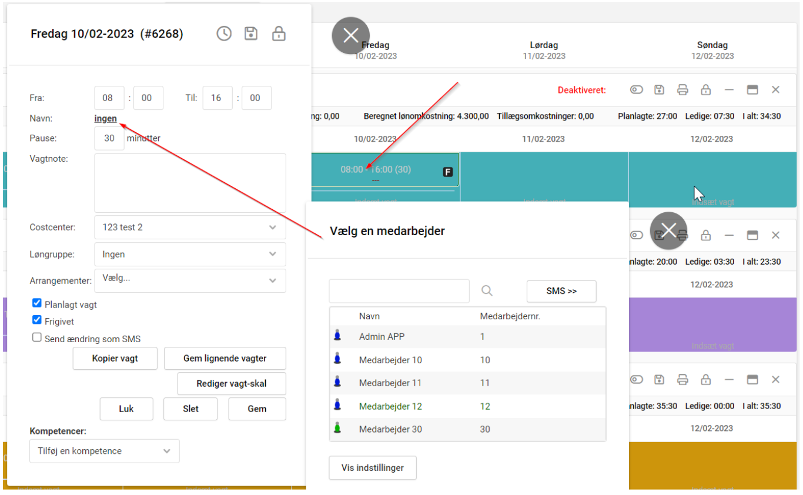Click the 'ingen' name link
Screen dimensions: 803x495
[106, 119]
